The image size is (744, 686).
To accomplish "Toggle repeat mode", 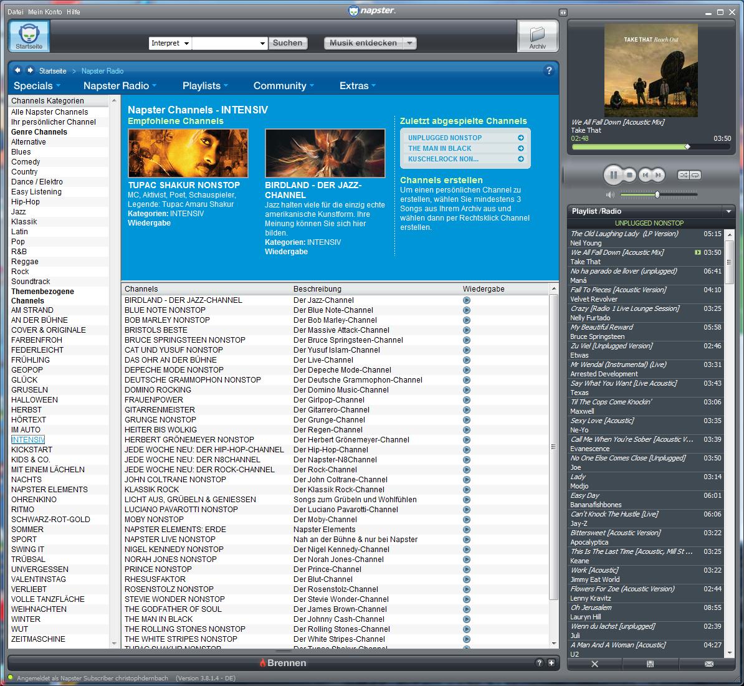I will click(695, 175).
